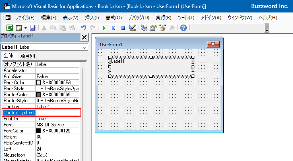Open the ファイル(F) menu

click(x=25, y=18)
